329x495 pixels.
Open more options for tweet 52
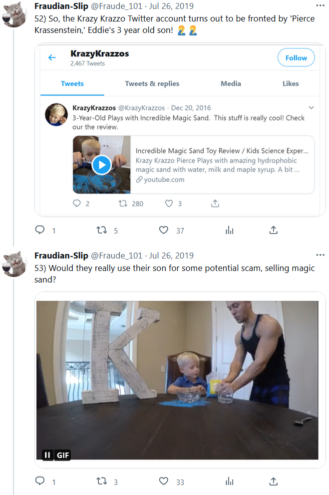click(x=320, y=6)
